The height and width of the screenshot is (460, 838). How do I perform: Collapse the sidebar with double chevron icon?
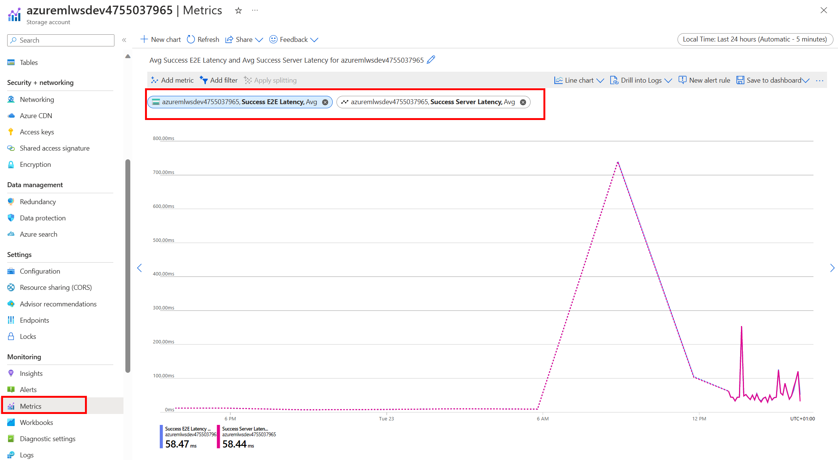[124, 40]
